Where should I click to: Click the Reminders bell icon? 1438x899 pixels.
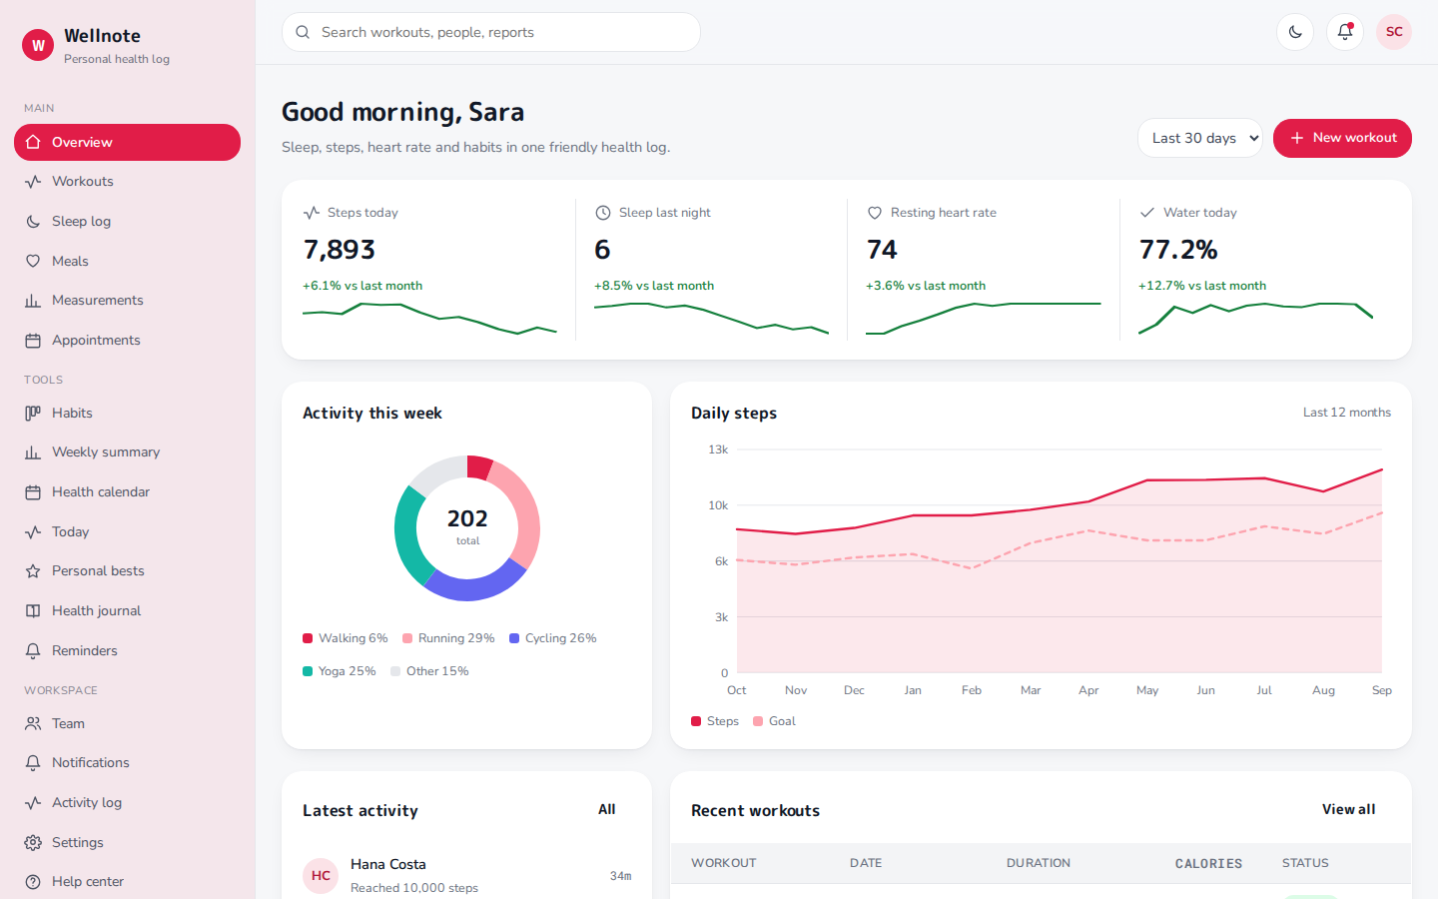coord(33,650)
